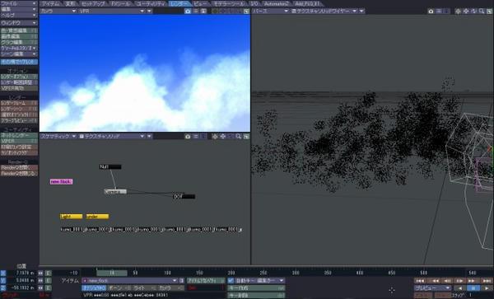Open the ウィンドウ dropdown menu

pos(19,23)
